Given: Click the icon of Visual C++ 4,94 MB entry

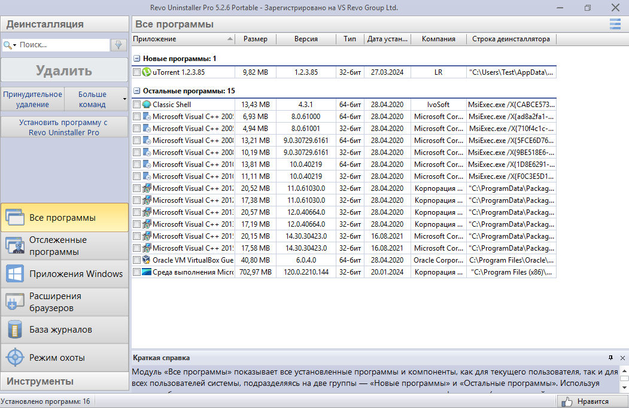Looking at the screenshot, I should 147,129.
